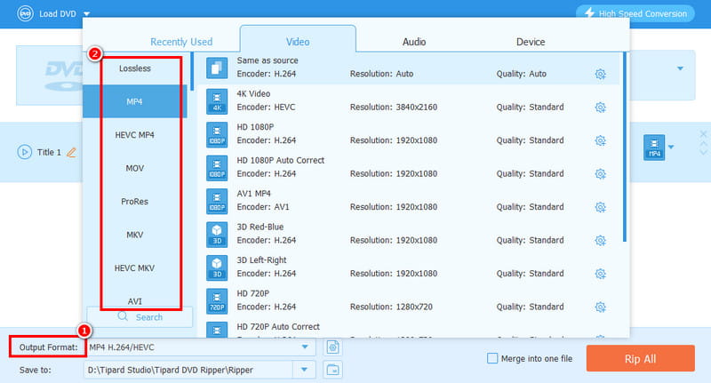Switch to the Audio tab
This screenshot has height=383, width=711.
pos(414,42)
